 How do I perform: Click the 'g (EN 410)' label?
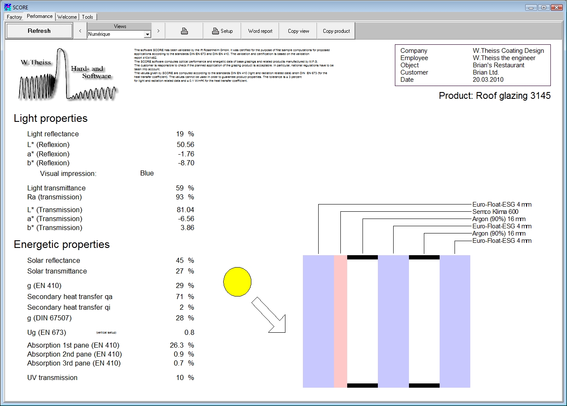[x=44, y=285]
